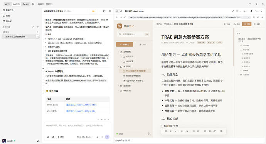266x144 pixels.
Task: Focus the notes search field
Action: coord(133,34)
